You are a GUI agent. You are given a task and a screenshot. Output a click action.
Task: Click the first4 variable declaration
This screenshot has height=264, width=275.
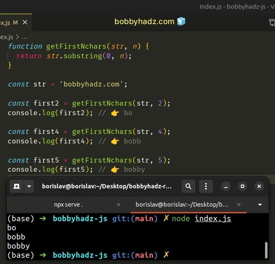46,132
